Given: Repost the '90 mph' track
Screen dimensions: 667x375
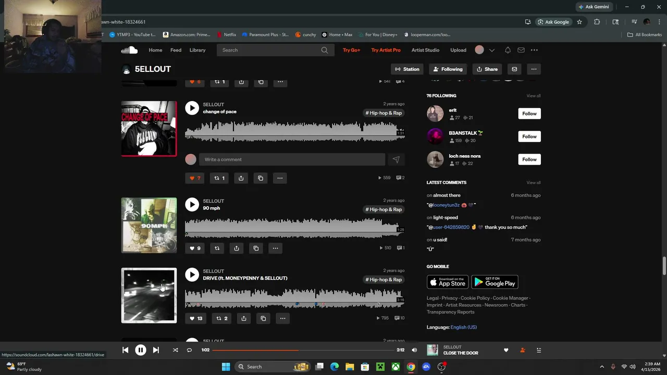Looking at the screenshot, I should pyautogui.click(x=217, y=248).
